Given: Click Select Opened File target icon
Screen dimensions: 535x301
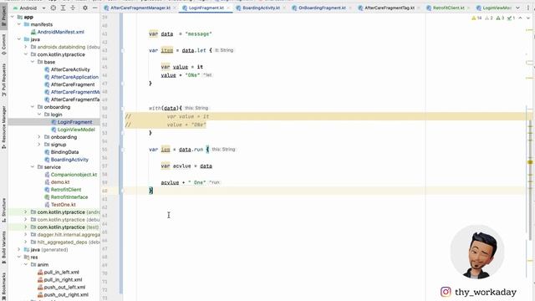Looking at the screenshot, I should click(53, 8).
